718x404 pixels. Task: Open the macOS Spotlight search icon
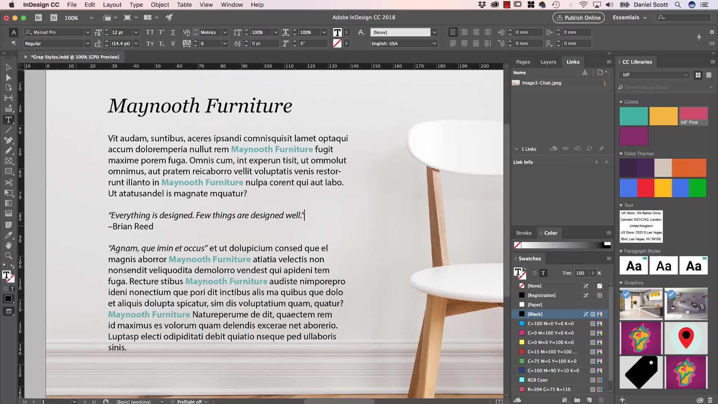click(678, 5)
